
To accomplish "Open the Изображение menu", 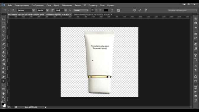I will click(x=38, y=5).
